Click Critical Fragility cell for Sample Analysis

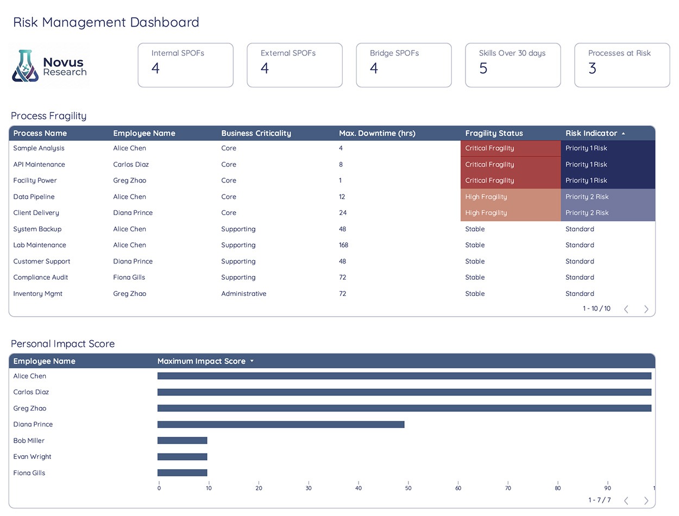511,148
